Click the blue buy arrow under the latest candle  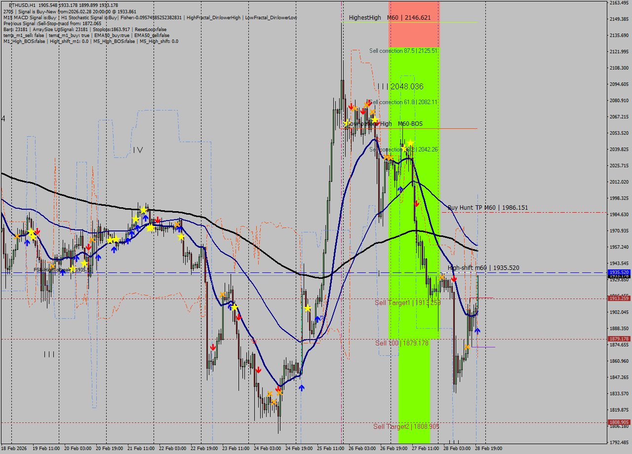pos(477,330)
